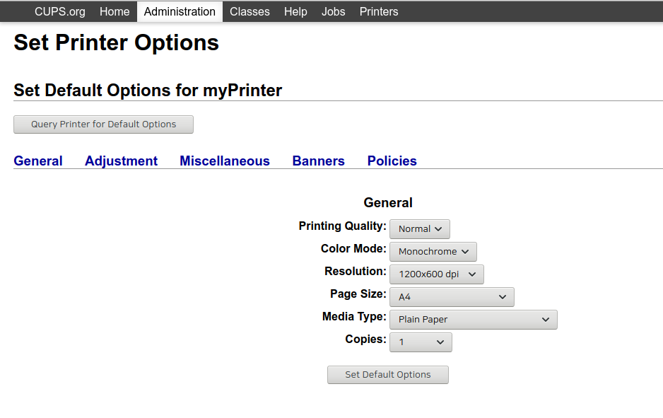Open the Printers page
This screenshot has width=663, height=418.
point(379,11)
